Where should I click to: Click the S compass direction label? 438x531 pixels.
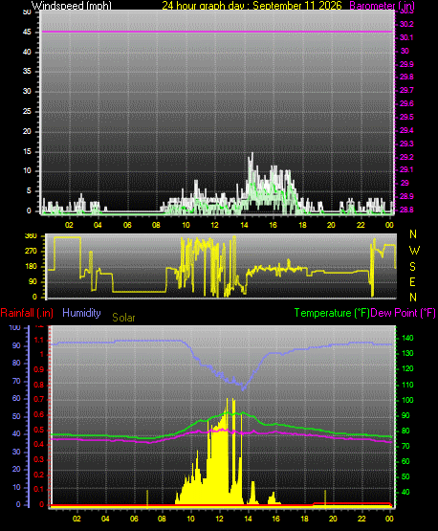tap(412, 267)
